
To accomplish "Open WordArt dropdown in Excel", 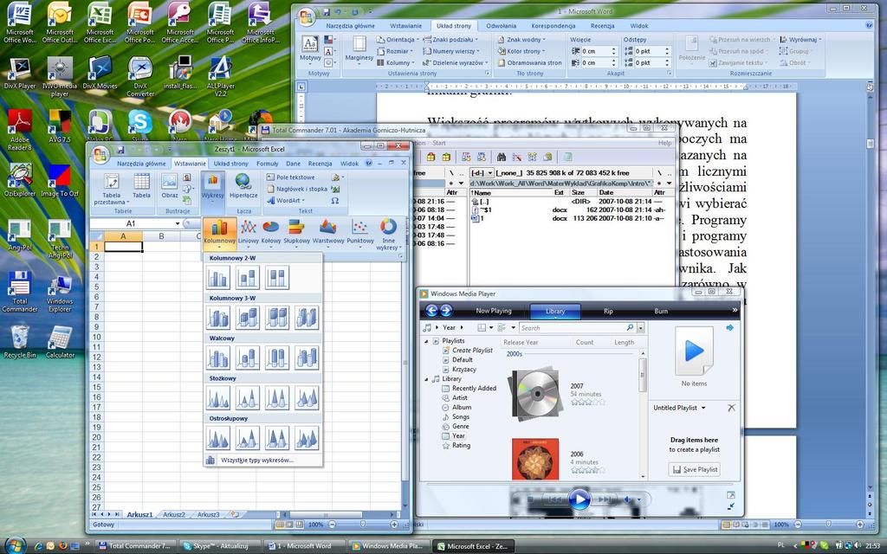I will pos(286,200).
